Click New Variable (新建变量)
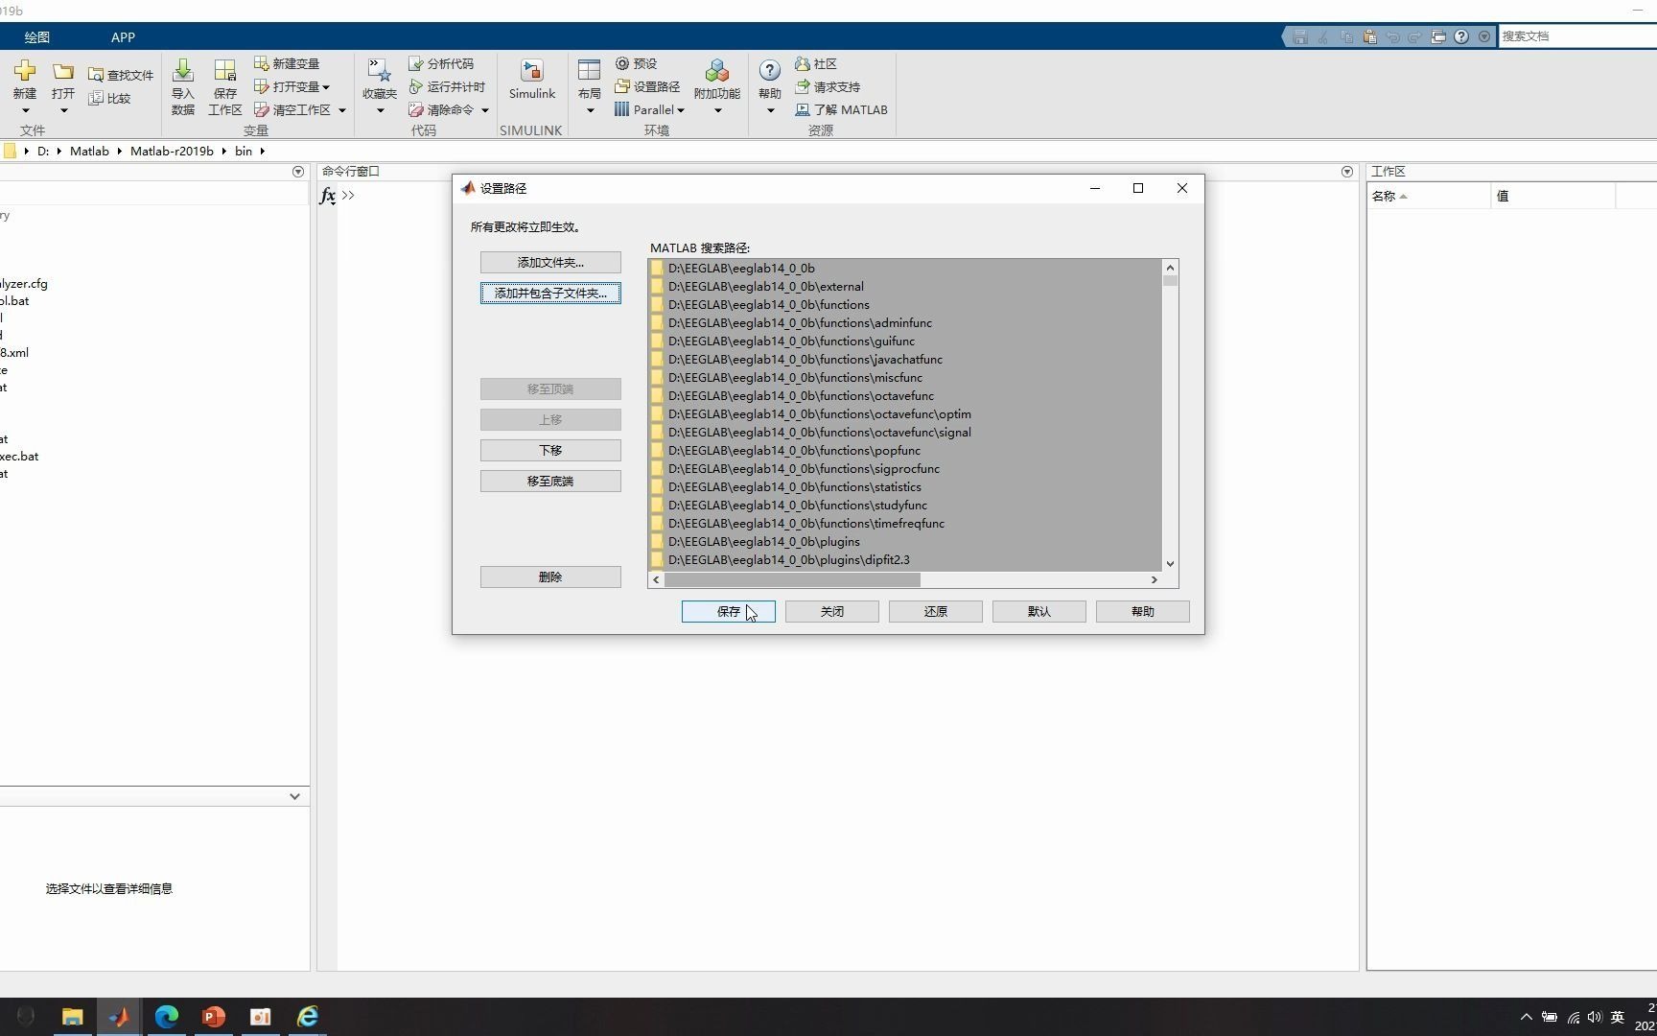This screenshot has height=1036, width=1657. click(287, 63)
